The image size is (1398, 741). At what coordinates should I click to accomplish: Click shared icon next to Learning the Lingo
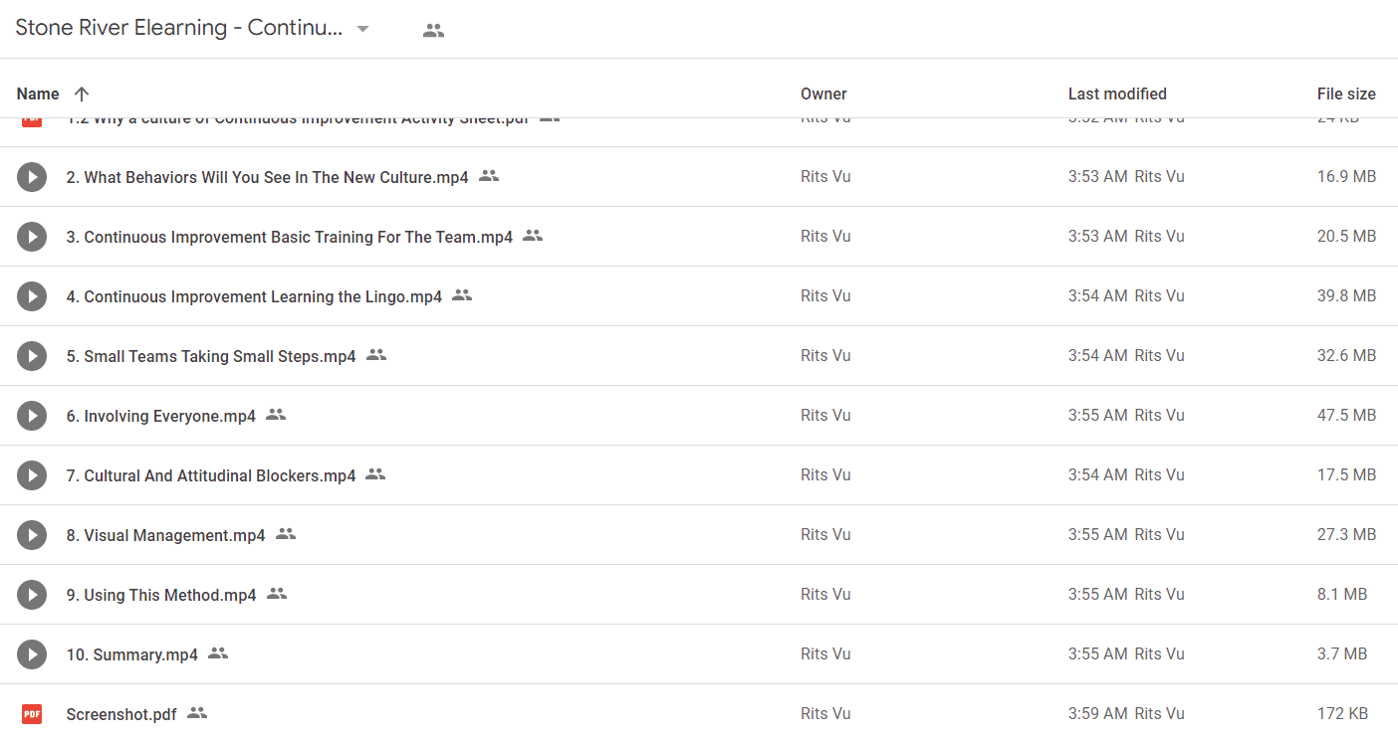(x=462, y=295)
